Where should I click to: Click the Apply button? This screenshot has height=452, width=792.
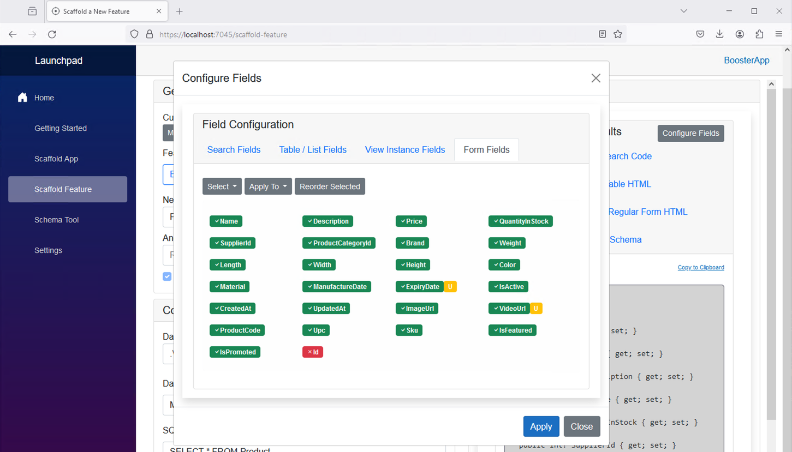tap(540, 426)
